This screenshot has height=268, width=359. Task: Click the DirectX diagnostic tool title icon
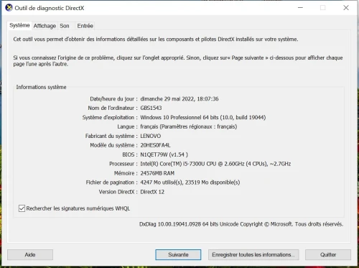(9, 8)
